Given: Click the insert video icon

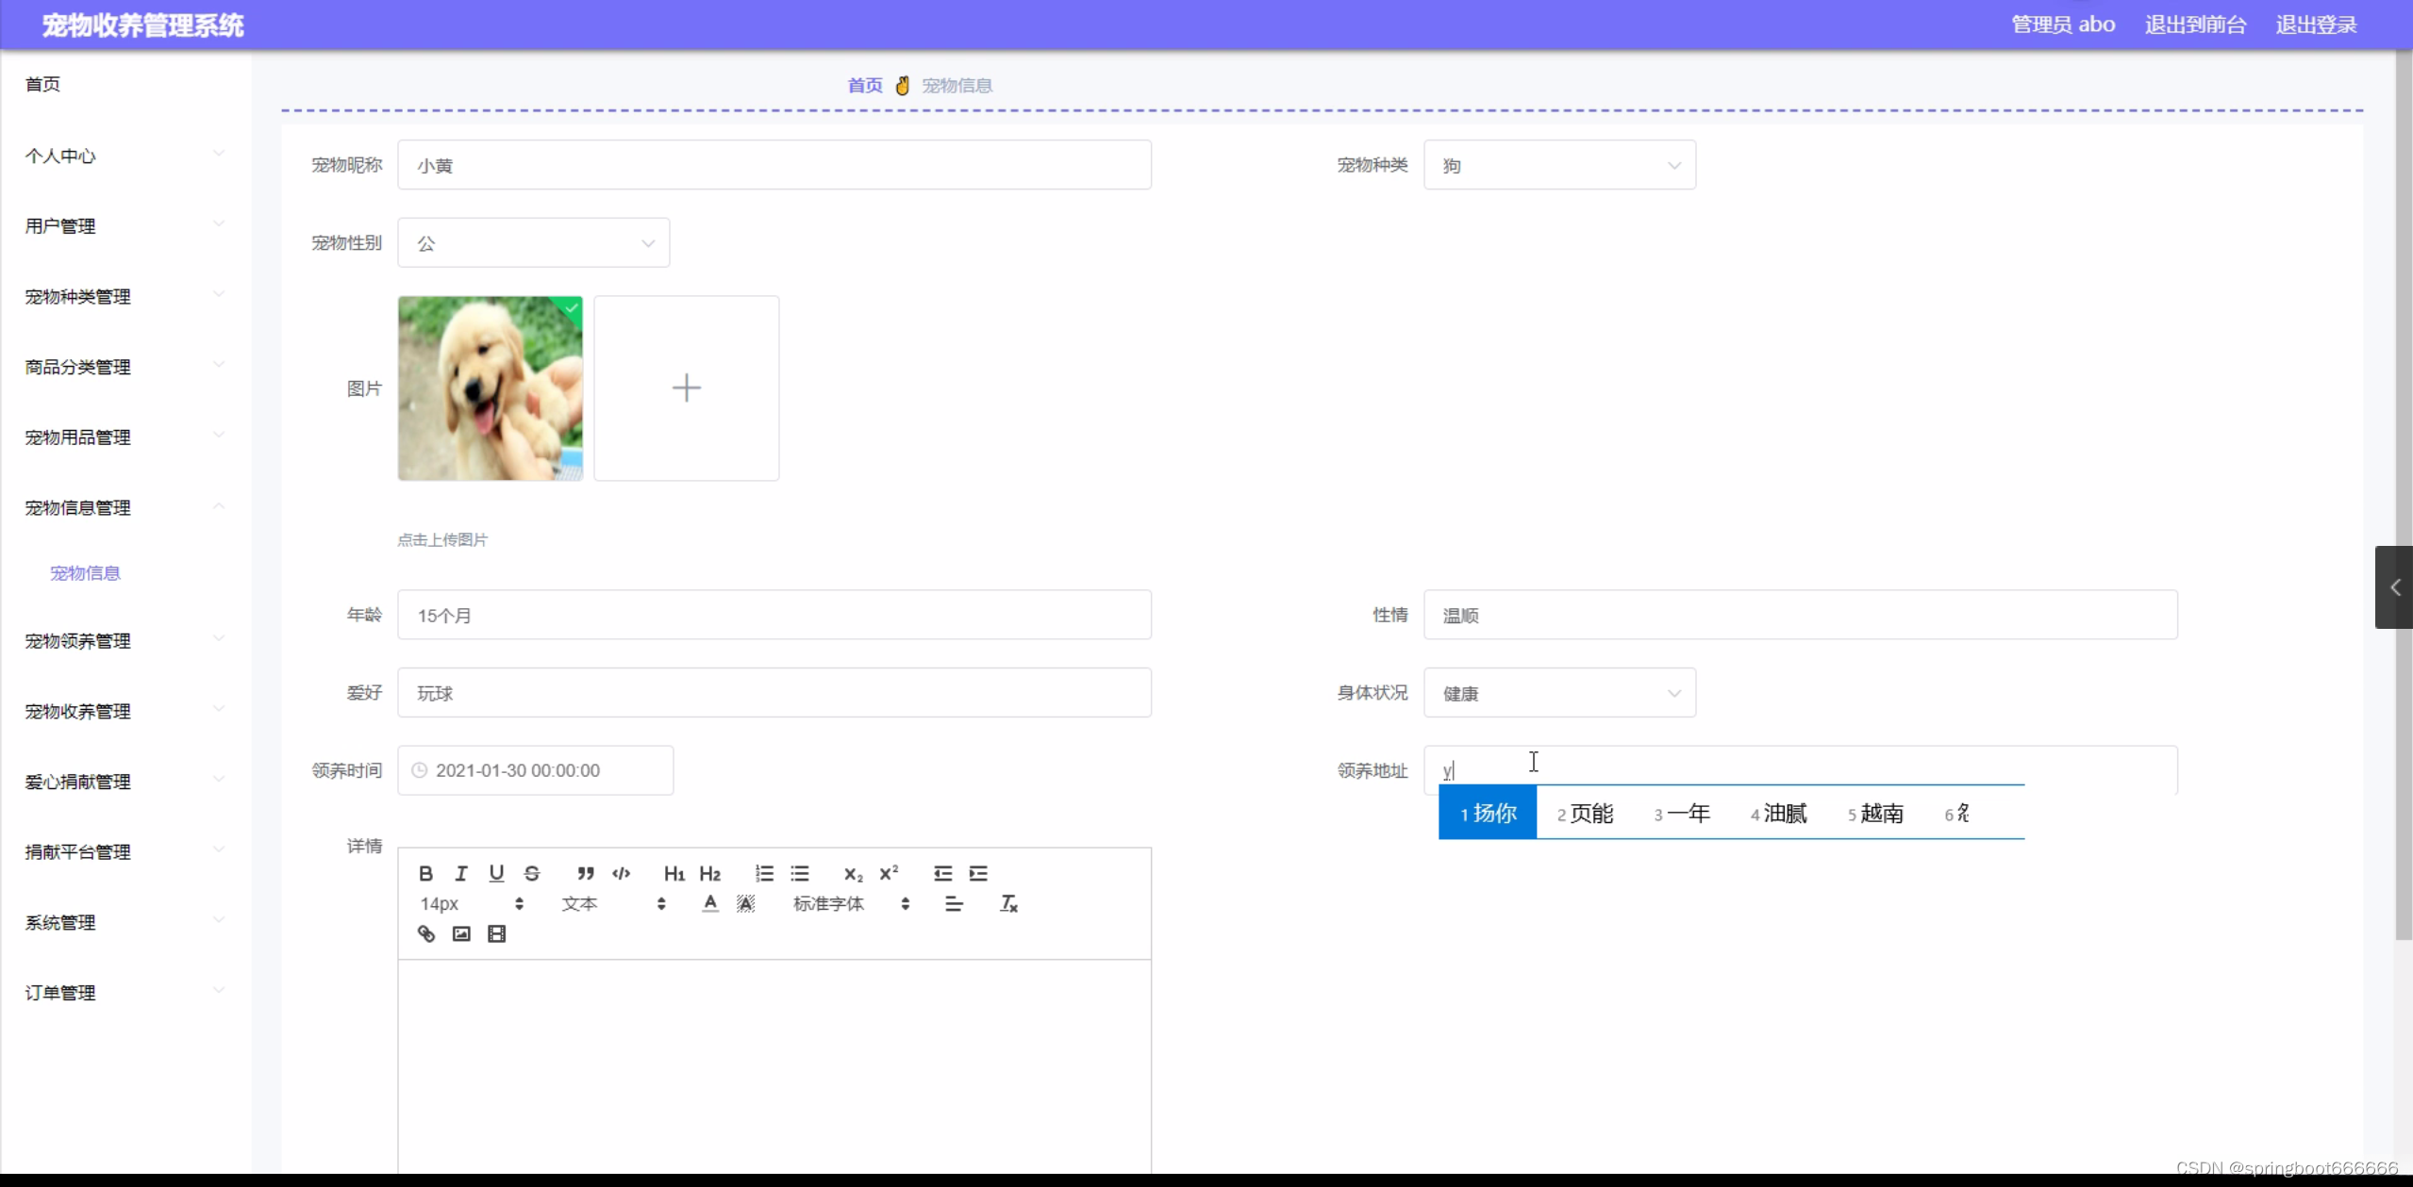Looking at the screenshot, I should (497, 933).
